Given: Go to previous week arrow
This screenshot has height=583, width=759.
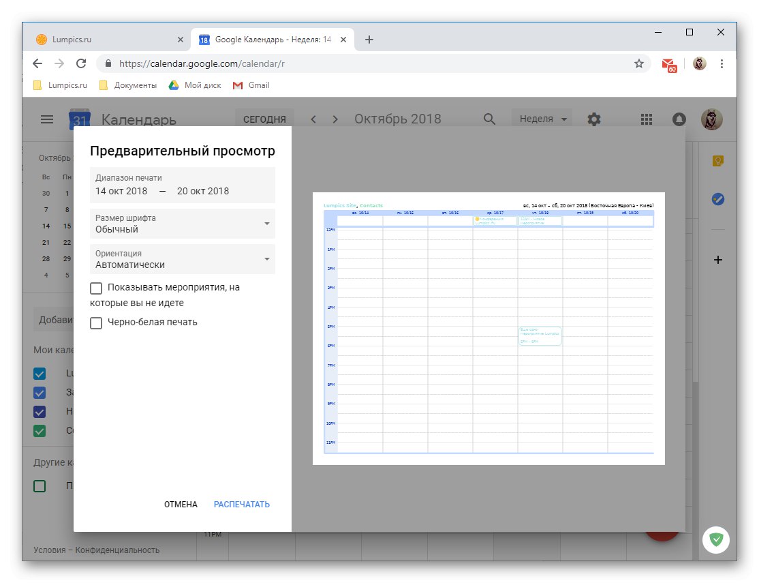Looking at the screenshot, I should (x=313, y=119).
